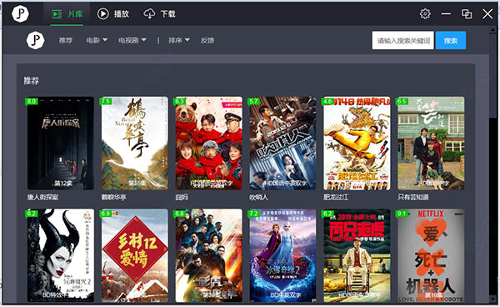Click the restore window icon

click(467, 13)
